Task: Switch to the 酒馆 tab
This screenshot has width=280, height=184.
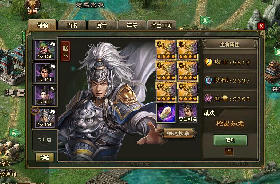Action: pyautogui.click(x=72, y=25)
